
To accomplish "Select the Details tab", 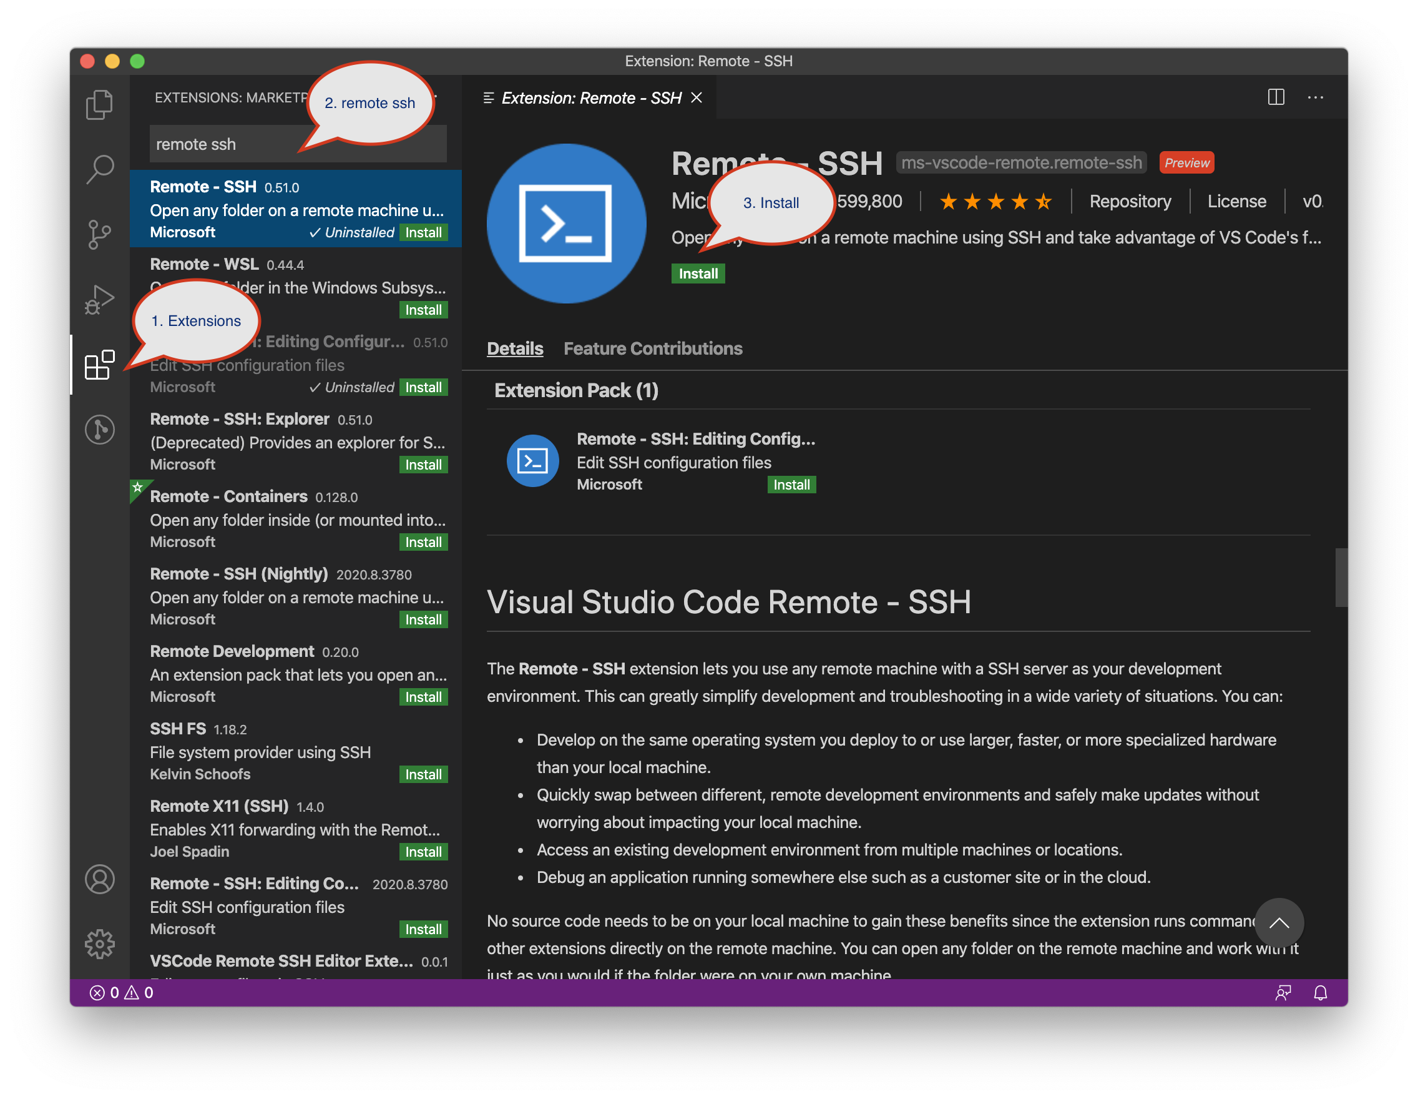I will click(x=515, y=348).
